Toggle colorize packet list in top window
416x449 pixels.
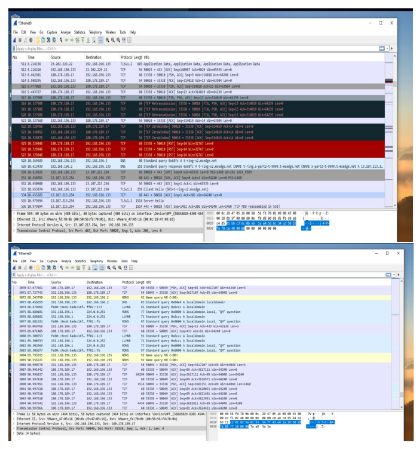tap(100, 40)
